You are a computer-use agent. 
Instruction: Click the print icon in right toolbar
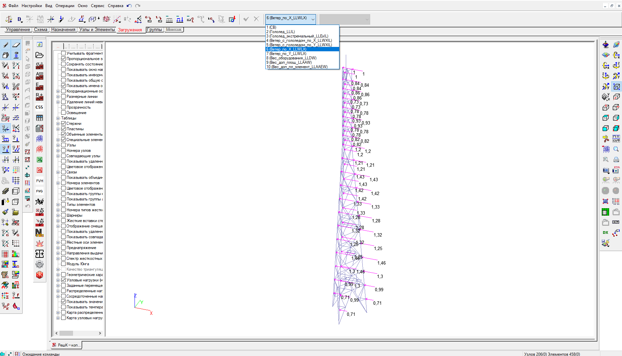pyautogui.click(x=616, y=159)
